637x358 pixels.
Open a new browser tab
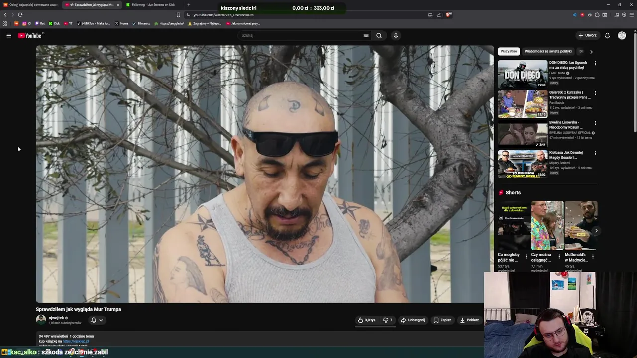pyautogui.click(x=188, y=5)
